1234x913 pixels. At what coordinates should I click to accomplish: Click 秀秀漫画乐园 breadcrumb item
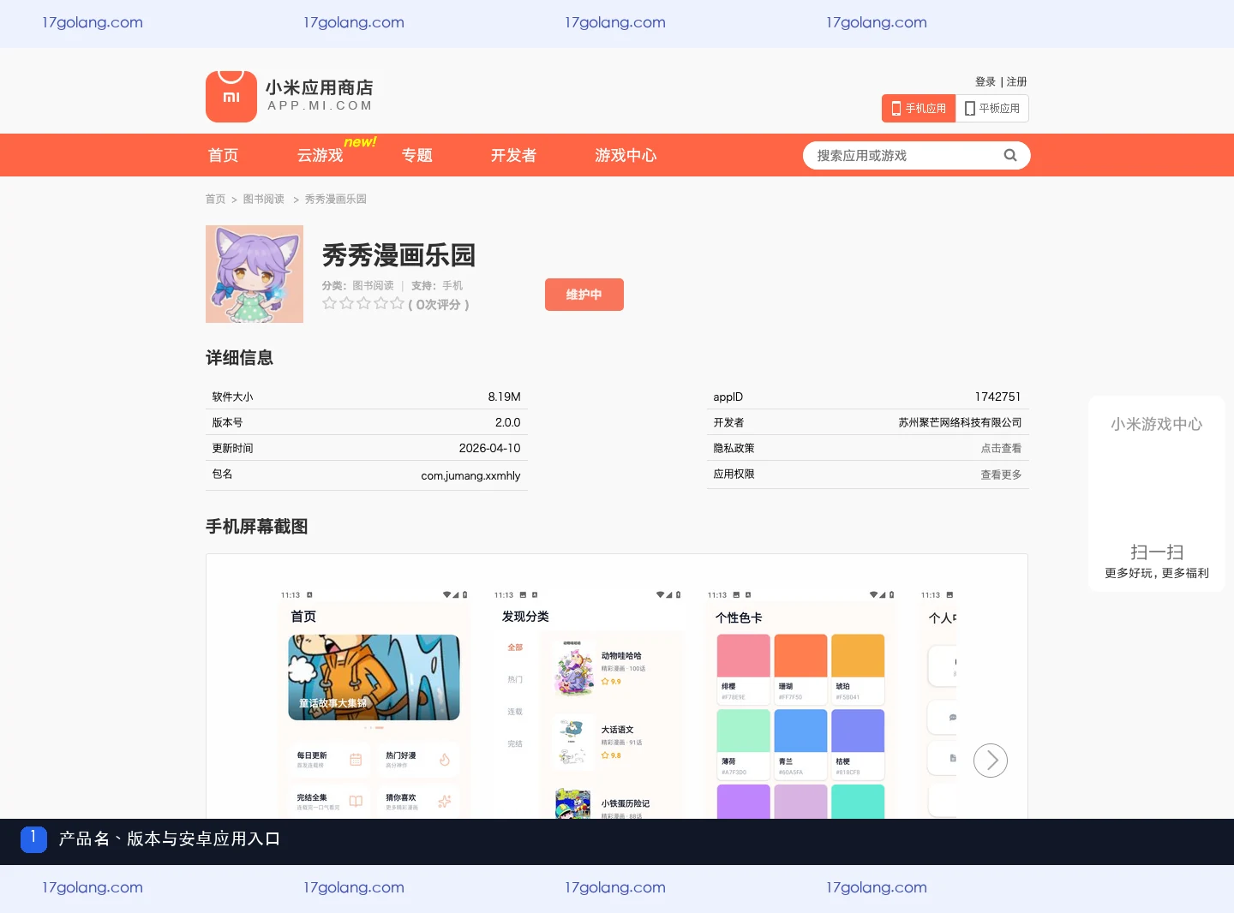[x=336, y=199]
